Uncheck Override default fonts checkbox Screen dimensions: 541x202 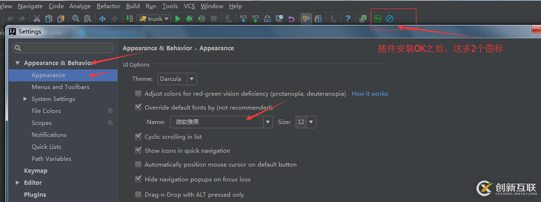pos(138,107)
